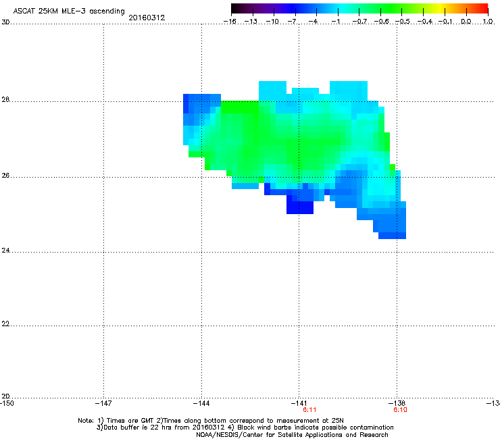Image resolution: width=500 pixels, height=439 pixels.
Task: Click the red time label 6:10
Action: point(400,410)
